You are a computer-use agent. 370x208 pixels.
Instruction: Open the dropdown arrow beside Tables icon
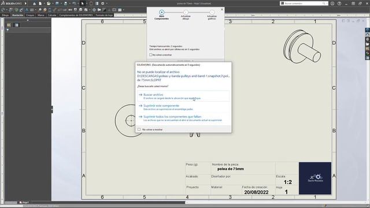(x=123, y=10)
